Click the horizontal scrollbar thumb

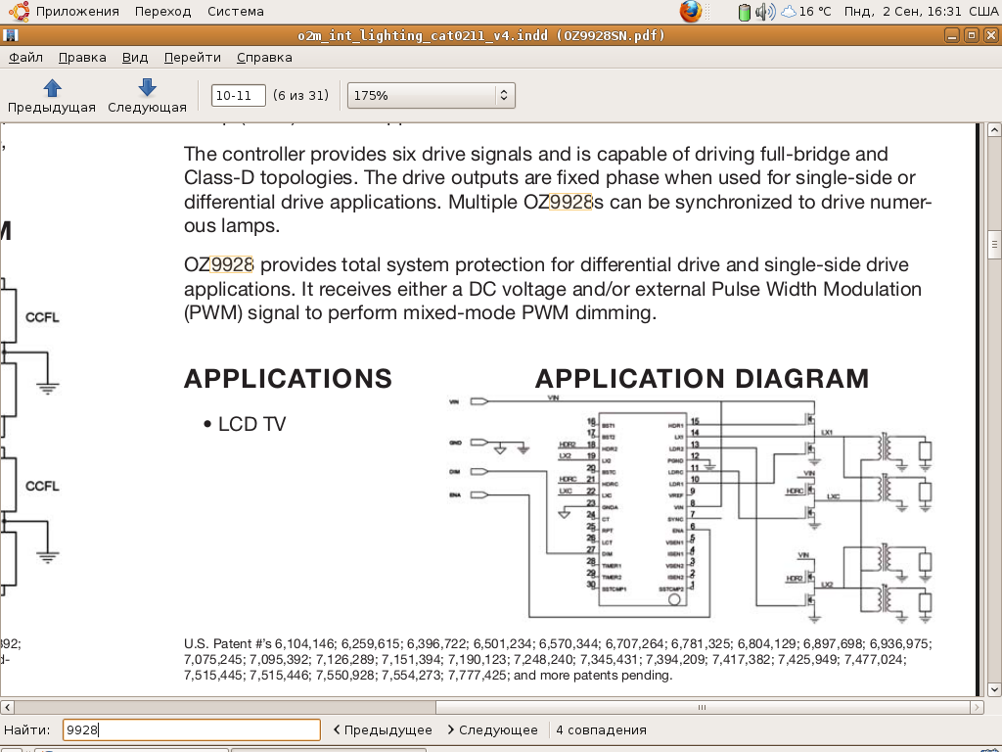(701, 707)
